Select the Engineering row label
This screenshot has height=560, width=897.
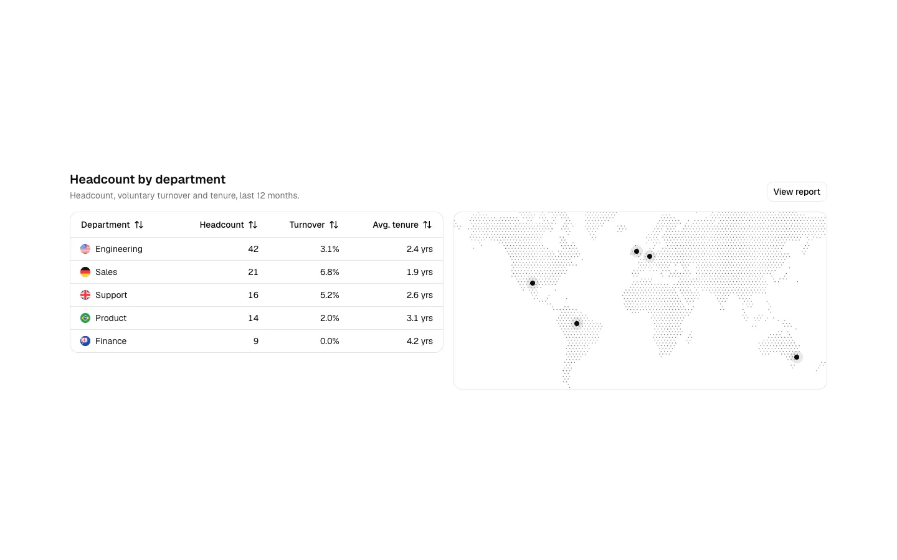[119, 249]
